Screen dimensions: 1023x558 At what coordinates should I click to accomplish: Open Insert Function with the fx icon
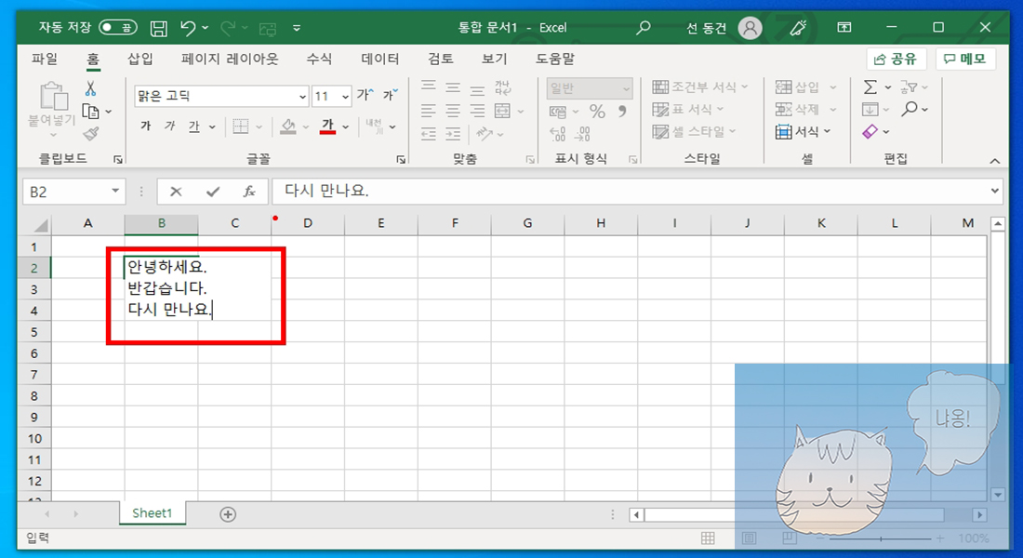(249, 192)
